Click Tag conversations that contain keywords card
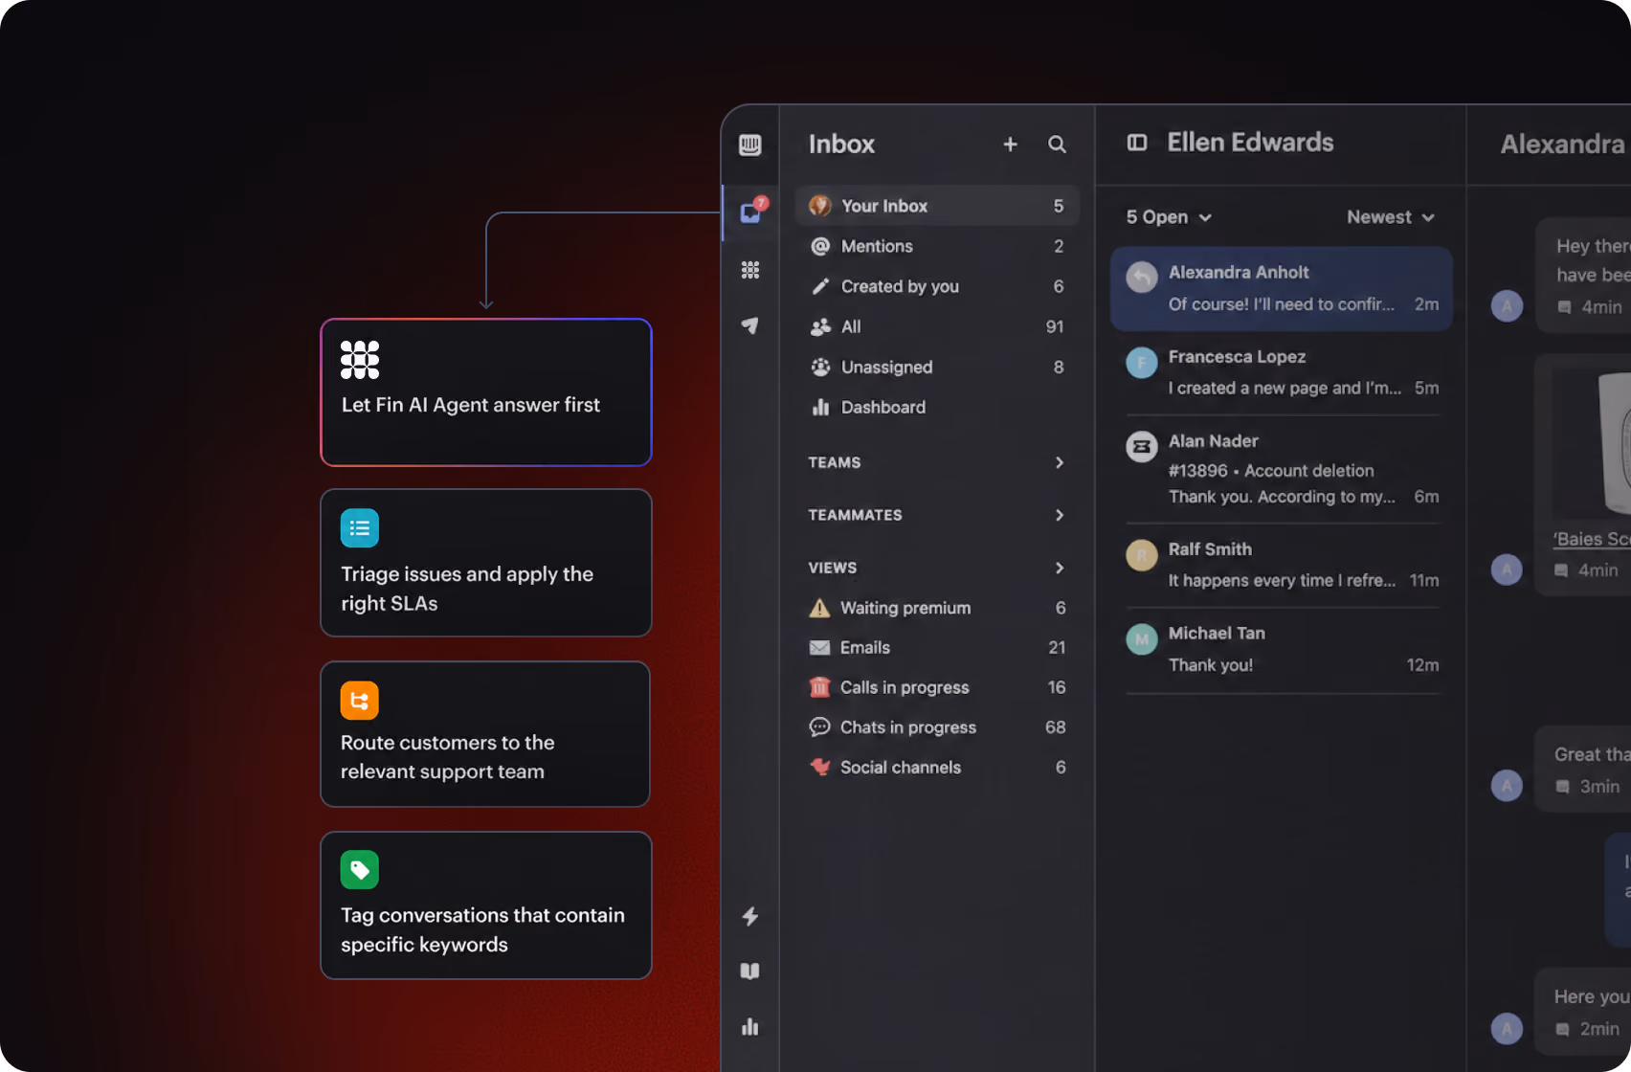The image size is (1631, 1072). coord(486,905)
